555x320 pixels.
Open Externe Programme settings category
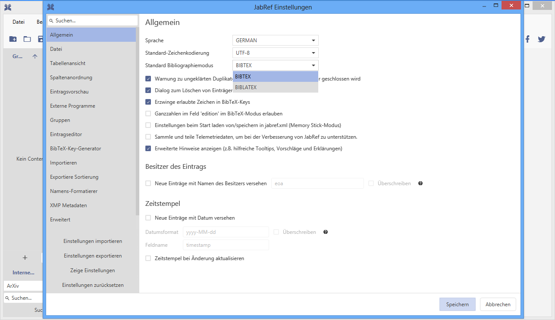point(91,106)
